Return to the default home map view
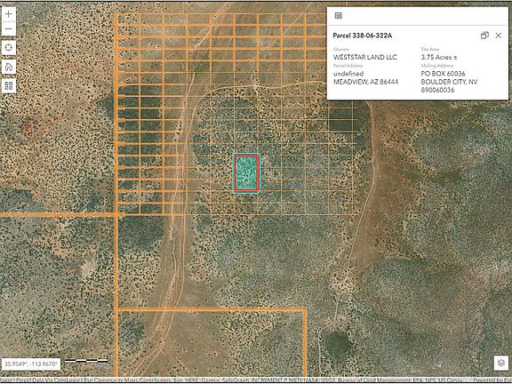The image size is (512, 384). point(9,67)
